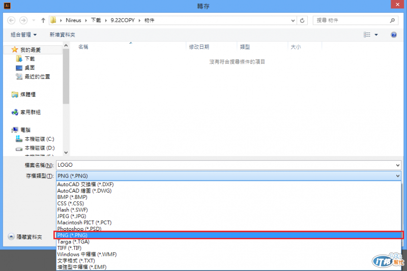Select 下載 in the address path
Viewport: 407px width, 271px height.
pyautogui.click(x=96, y=20)
